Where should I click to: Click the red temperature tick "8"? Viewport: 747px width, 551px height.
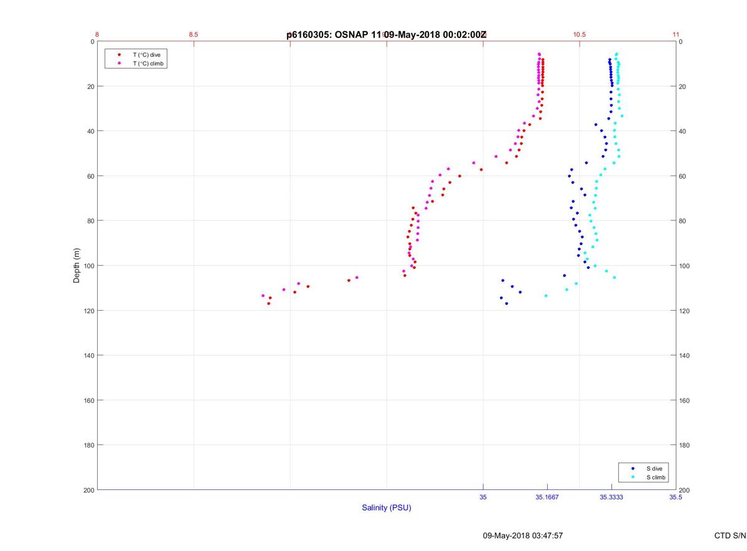pyautogui.click(x=97, y=34)
